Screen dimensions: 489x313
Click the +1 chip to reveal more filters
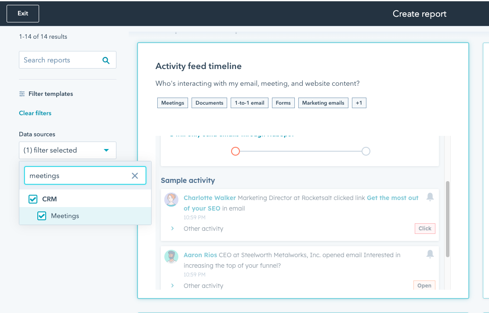point(359,102)
